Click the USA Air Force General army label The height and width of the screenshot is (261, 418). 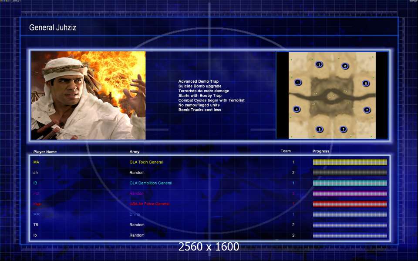point(149,204)
